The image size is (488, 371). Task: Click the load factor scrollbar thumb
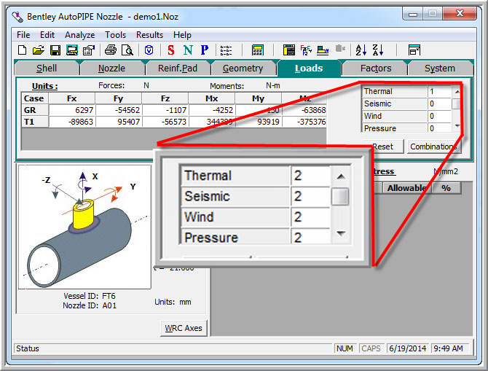click(x=456, y=104)
